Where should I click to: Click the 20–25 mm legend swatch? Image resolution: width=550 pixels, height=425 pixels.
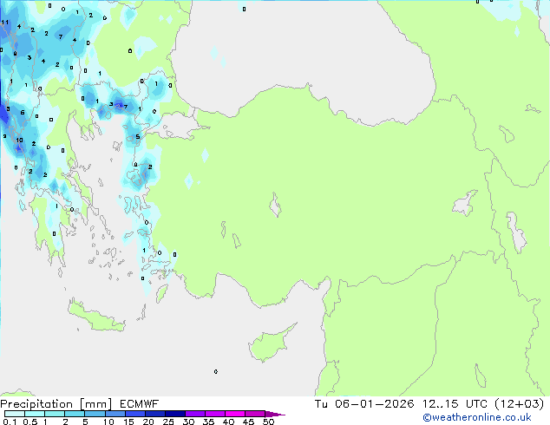pos(155,414)
